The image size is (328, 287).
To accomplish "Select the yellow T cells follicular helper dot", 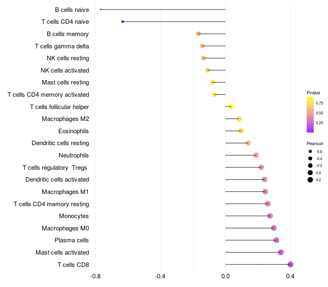I will point(231,107).
